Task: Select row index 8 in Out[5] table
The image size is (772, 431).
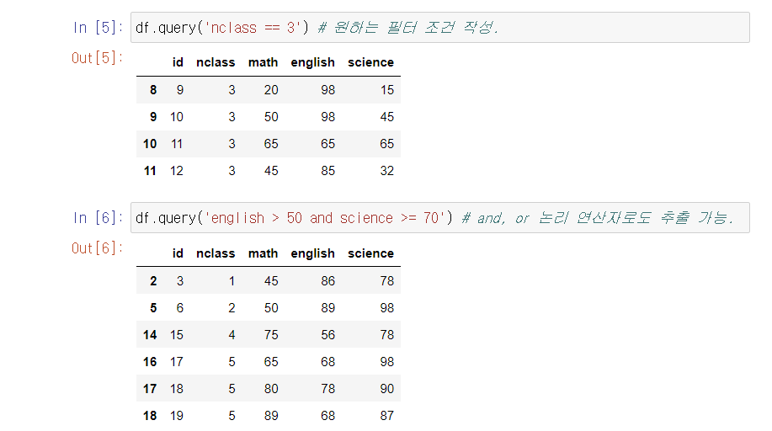Action: pos(153,90)
